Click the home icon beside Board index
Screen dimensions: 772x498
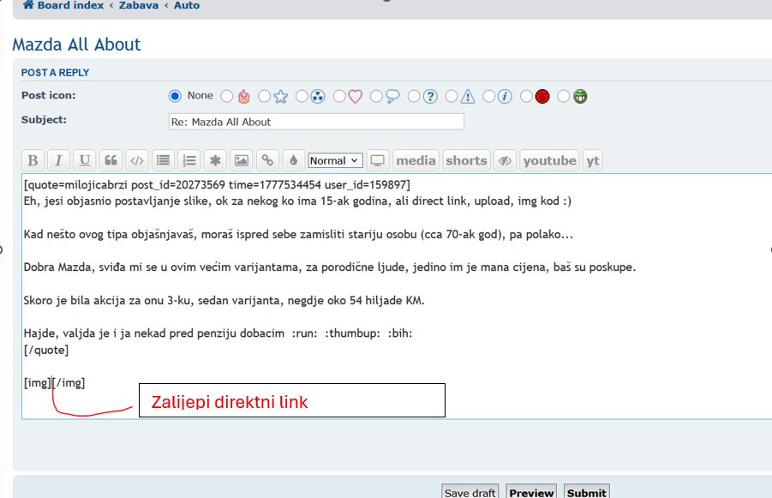[28, 5]
